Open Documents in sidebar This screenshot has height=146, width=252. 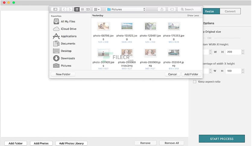64,43
